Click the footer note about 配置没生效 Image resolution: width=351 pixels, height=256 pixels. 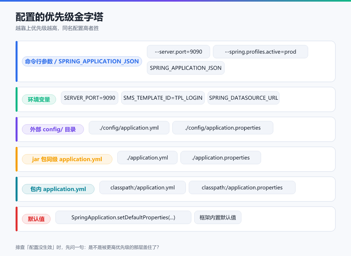[x=87, y=247]
